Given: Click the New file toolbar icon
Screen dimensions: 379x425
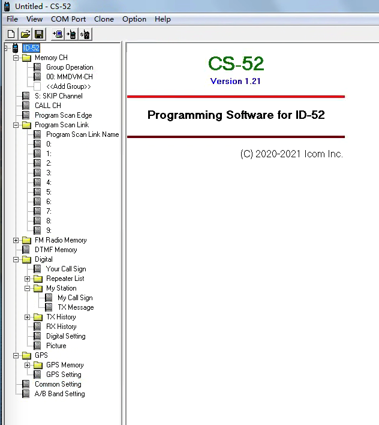Looking at the screenshot, I should 11,34.
